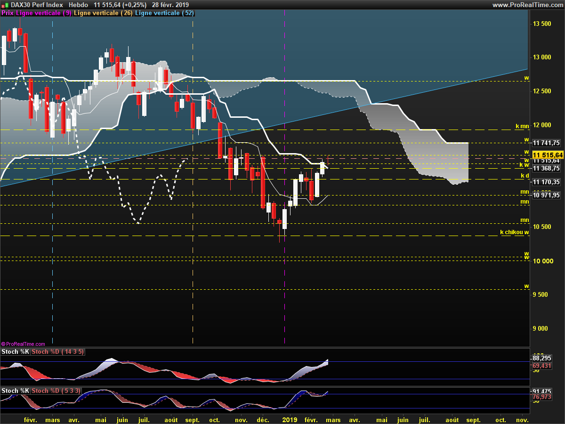
Task: Click the déc. label on the time axis
Action: (x=263, y=419)
